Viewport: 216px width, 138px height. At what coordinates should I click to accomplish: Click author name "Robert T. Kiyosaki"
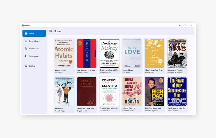(x=151, y=111)
